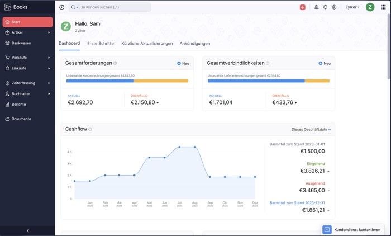Open the Ankündigungen tab

pyautogui.click(x=195, y=44)
